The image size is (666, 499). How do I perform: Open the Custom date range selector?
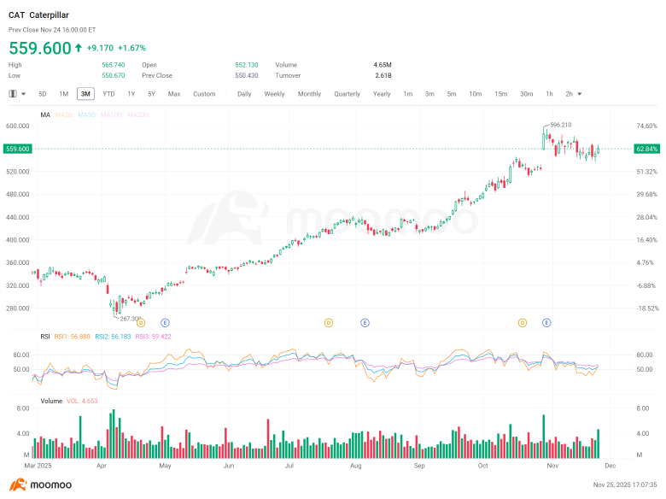tap(204, 94)
